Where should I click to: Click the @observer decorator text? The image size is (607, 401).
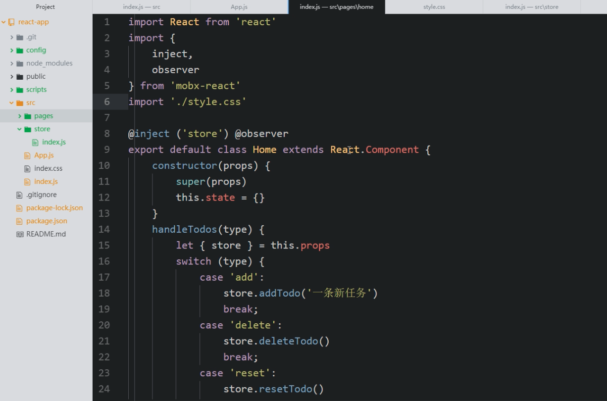coord(261,134)
